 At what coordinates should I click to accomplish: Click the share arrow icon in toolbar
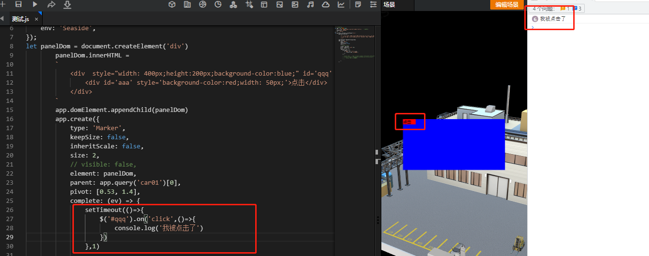(x=51, y=4)
